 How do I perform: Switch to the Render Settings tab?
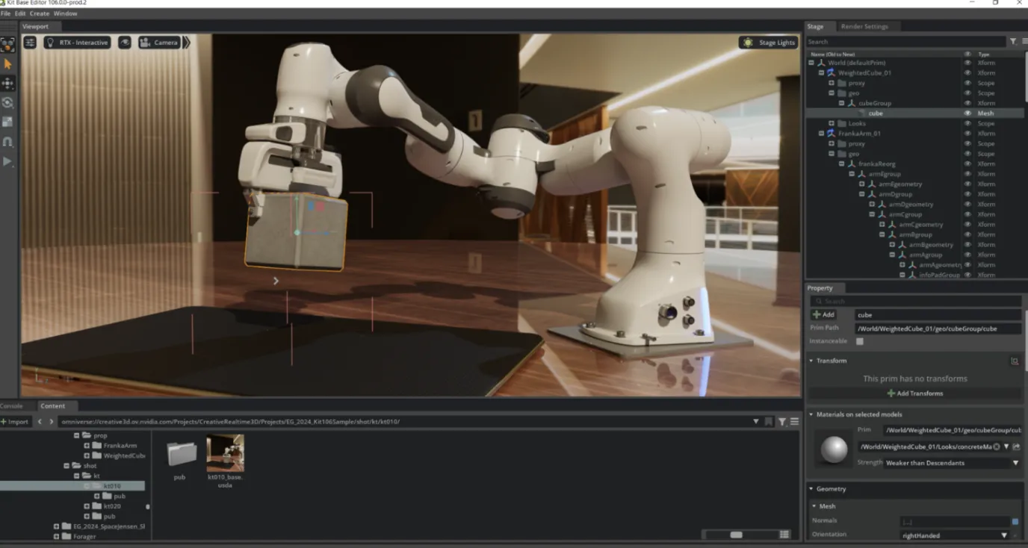click(864, 26)
